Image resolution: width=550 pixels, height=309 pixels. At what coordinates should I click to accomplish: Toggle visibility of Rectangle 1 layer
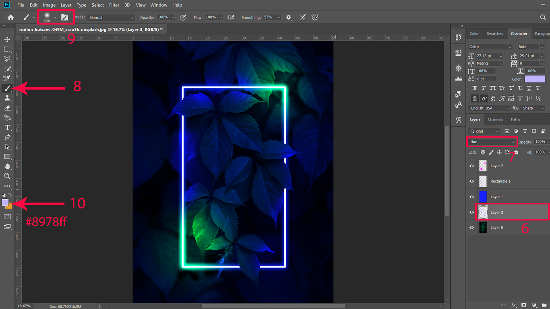click(x=471, y=181)
